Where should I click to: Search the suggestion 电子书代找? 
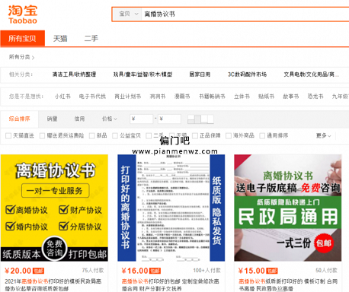click(x=92, y=97)
